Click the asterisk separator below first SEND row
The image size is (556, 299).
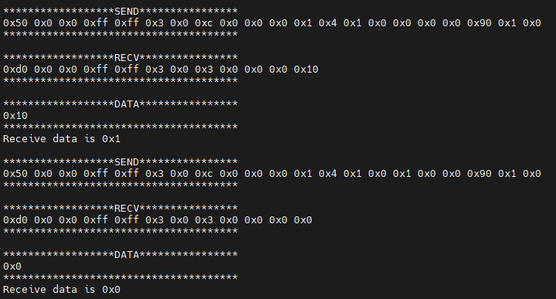(120, 35)
